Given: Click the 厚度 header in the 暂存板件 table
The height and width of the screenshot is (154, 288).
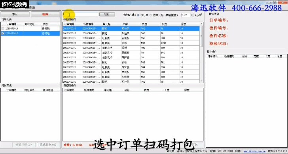Looking at the screenshot, I should (279, 56).
